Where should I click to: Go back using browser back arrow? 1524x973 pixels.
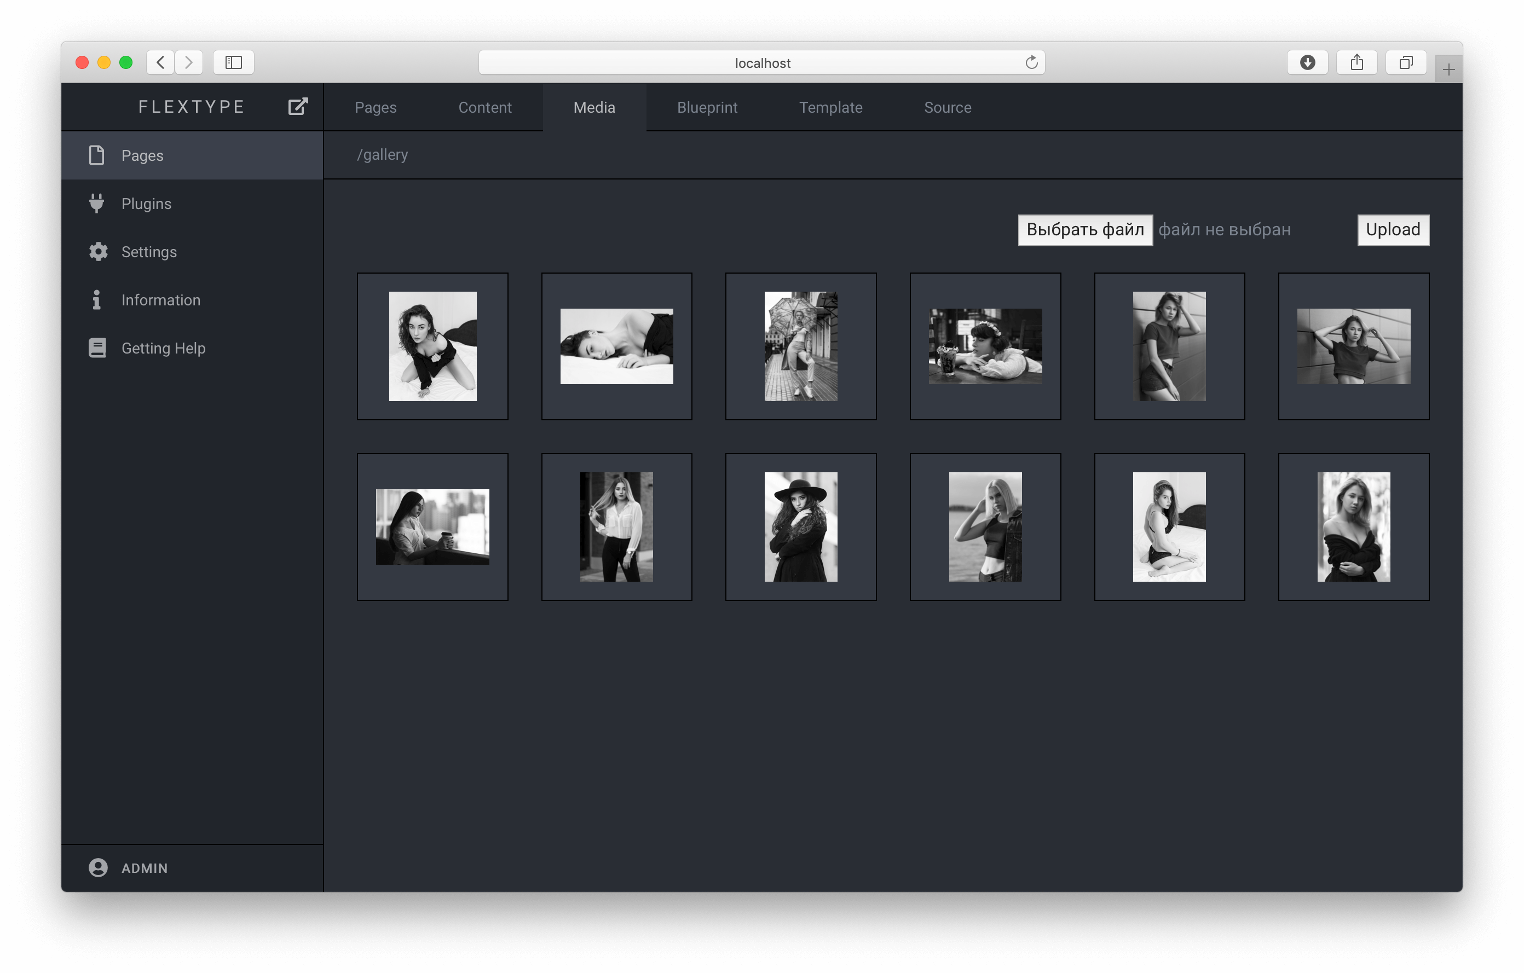pos(161,62)
